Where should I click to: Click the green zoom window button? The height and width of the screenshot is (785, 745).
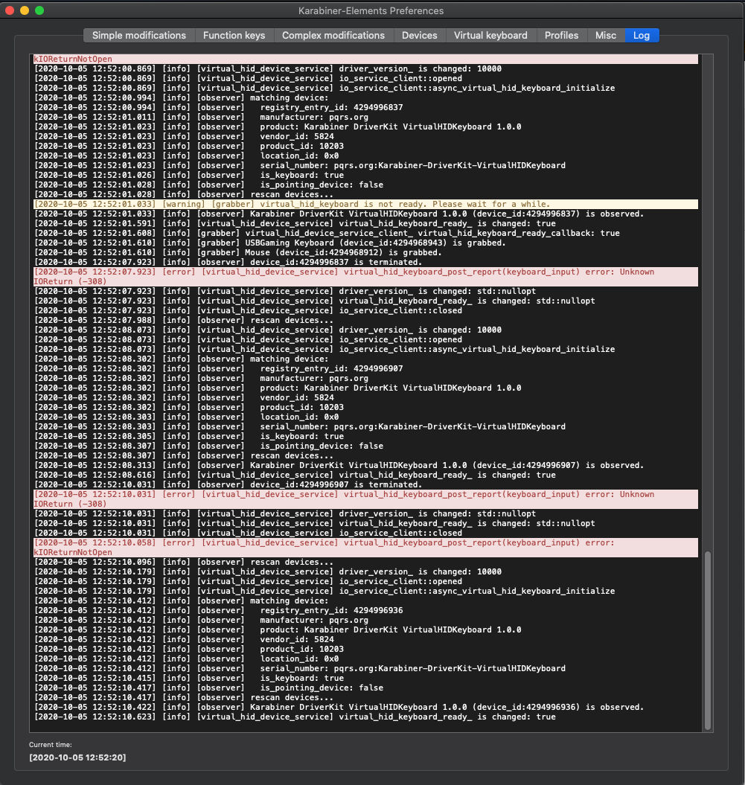[39, 10]
